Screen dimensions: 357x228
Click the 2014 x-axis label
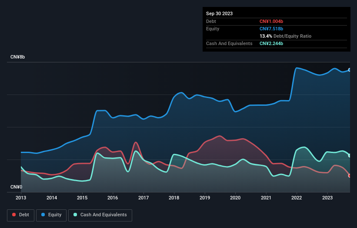point(52,198)
